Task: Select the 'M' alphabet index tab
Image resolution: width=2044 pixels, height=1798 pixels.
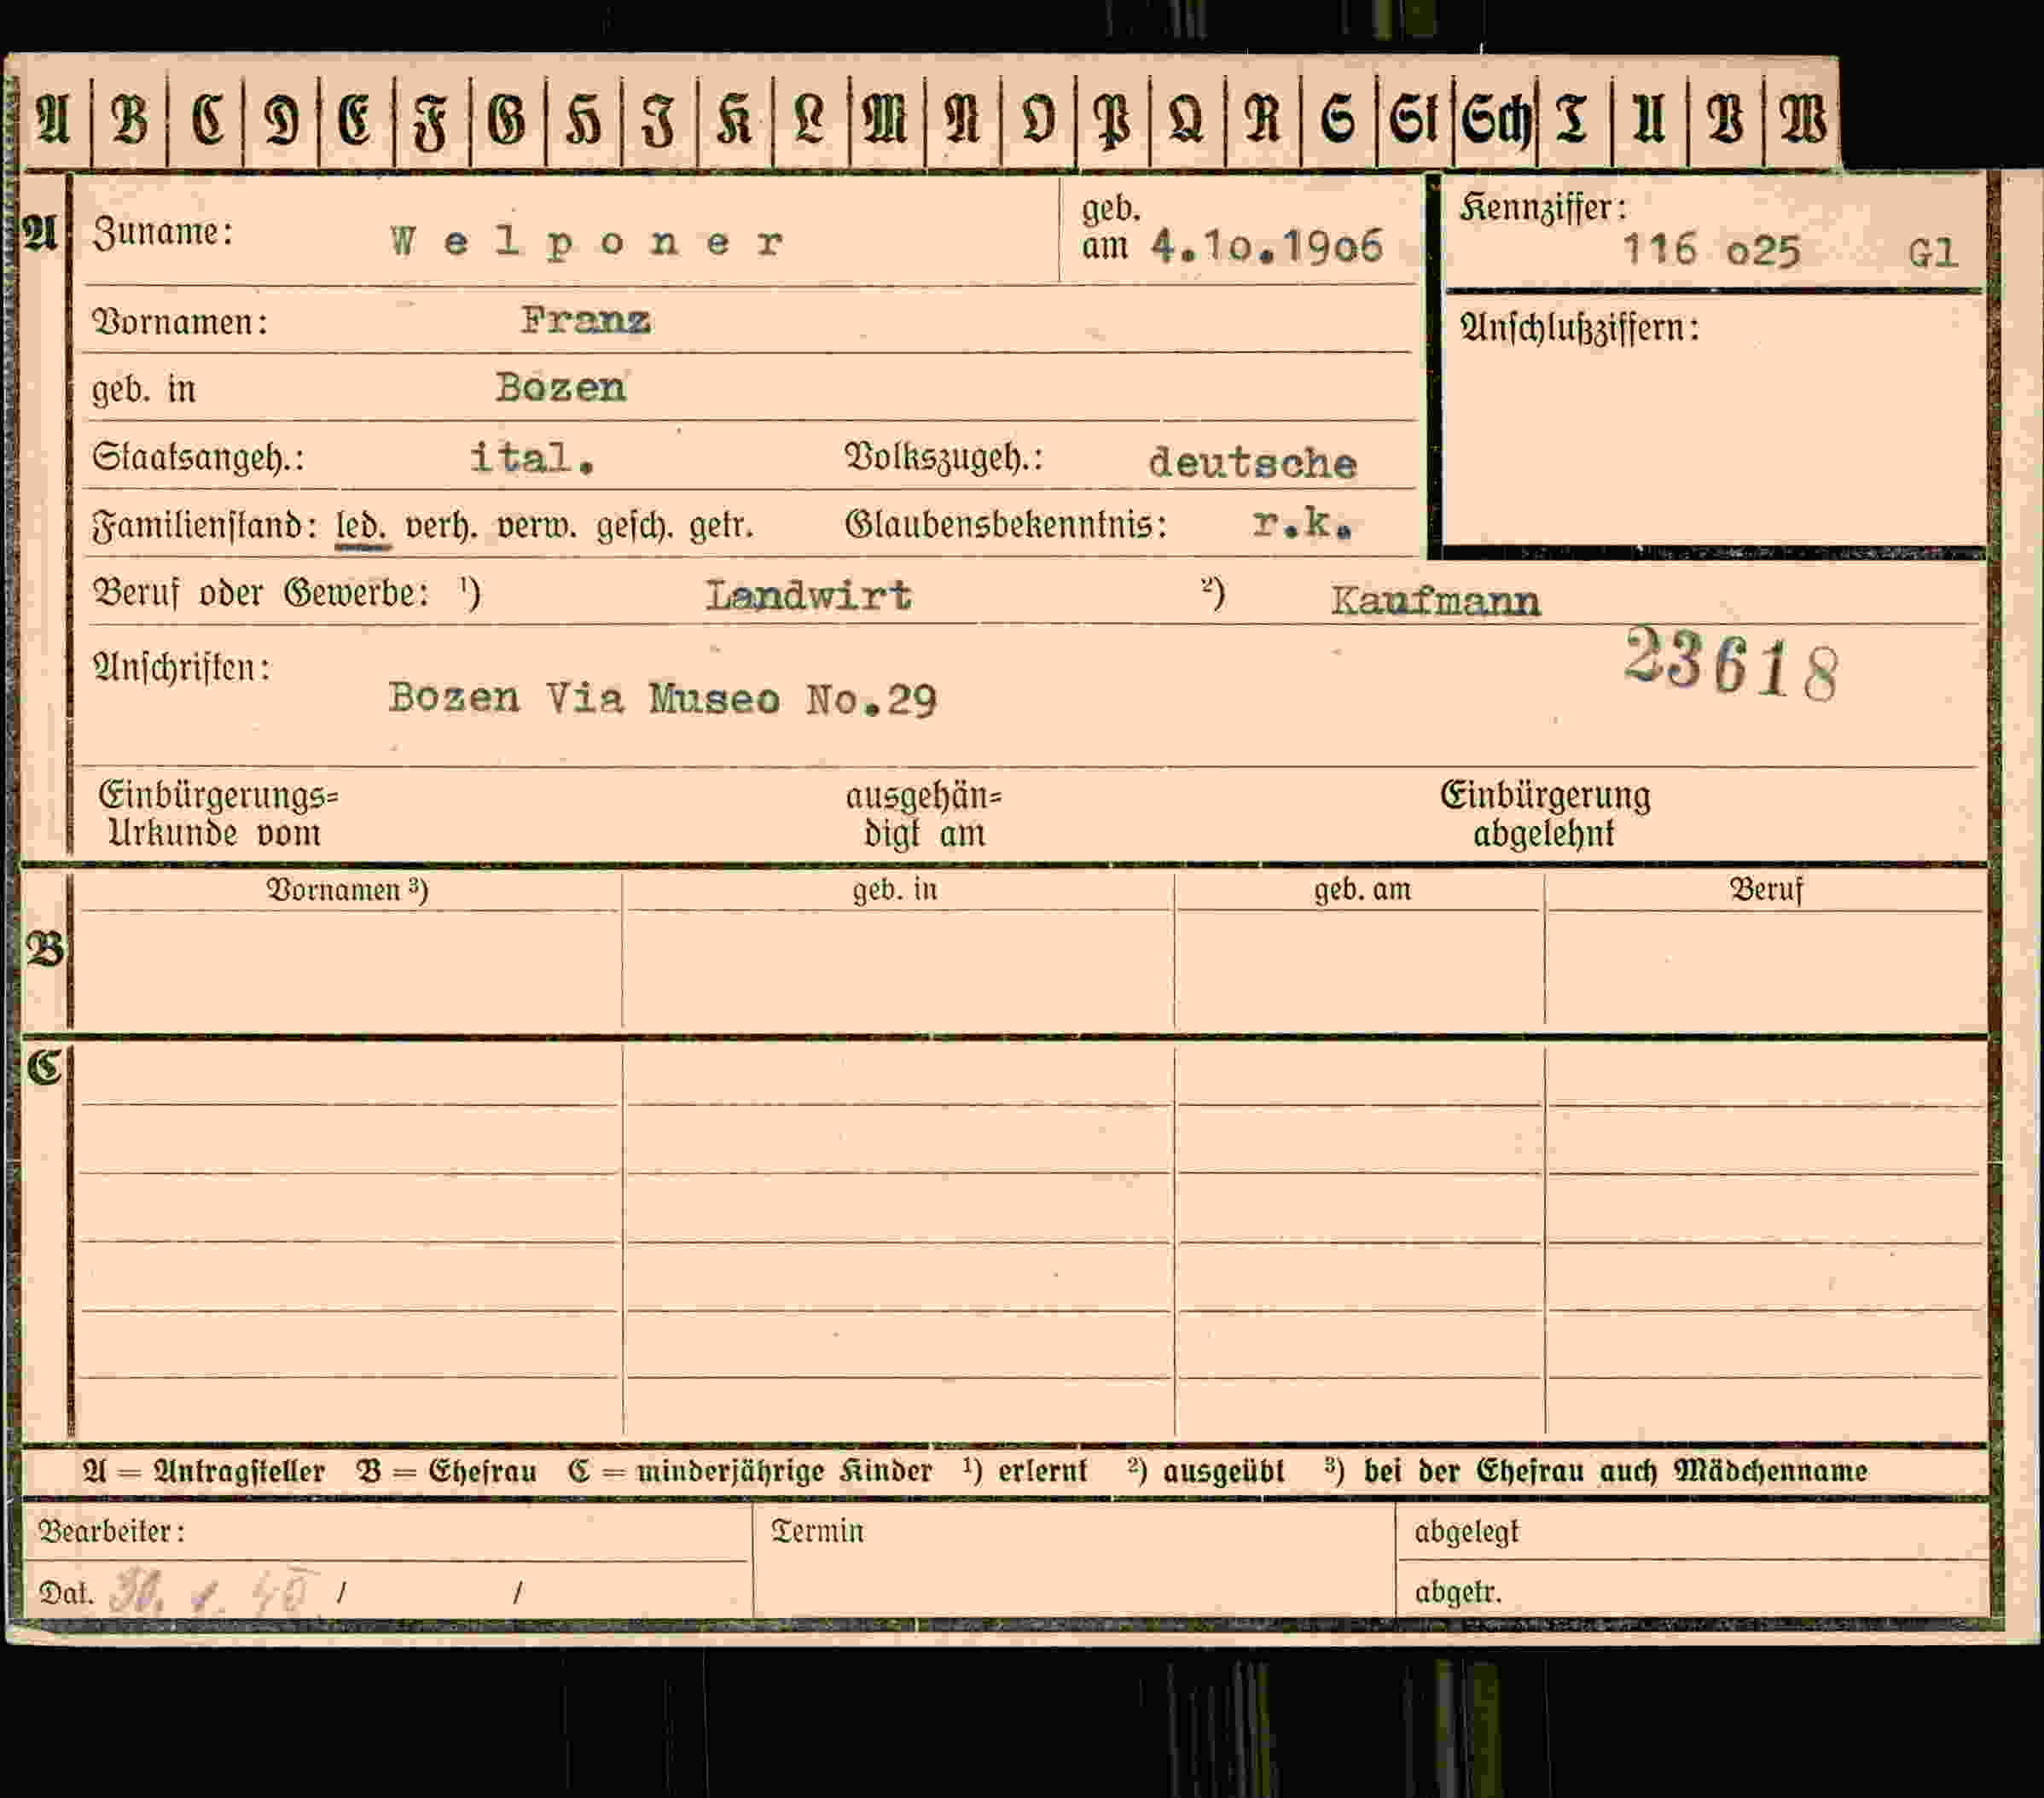Action: pos(886,118)
